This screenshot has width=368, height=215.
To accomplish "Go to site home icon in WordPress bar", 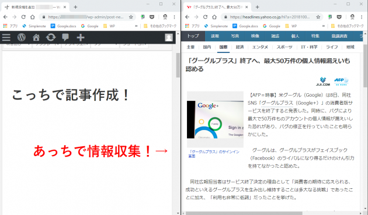I will click(36, 37).
